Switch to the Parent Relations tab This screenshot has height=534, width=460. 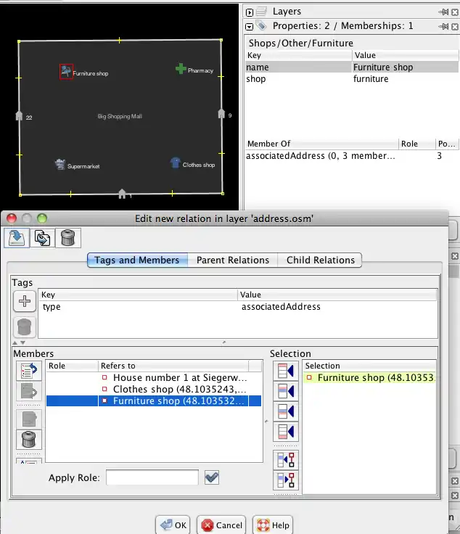[x=233, y=260]
